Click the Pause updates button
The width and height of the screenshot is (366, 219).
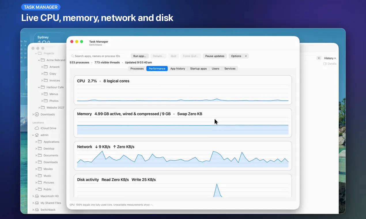(x=215, y=56)
